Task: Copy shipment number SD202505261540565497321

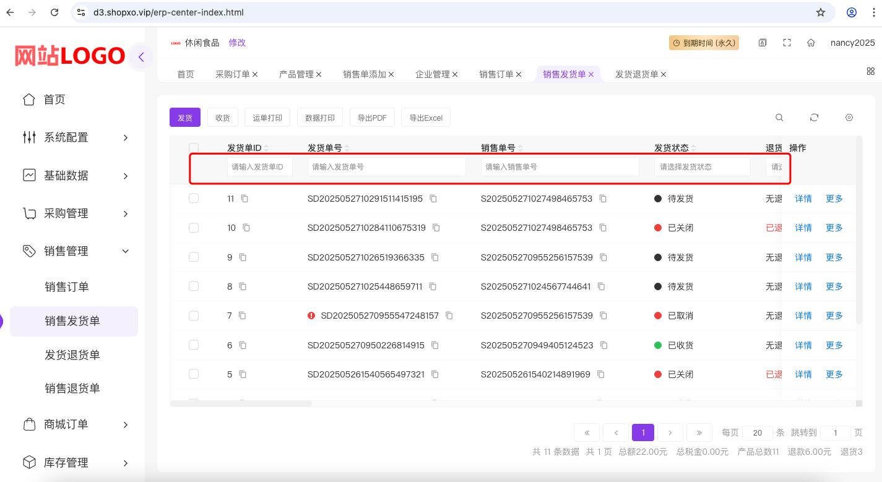Action: [x=435, y=374]
